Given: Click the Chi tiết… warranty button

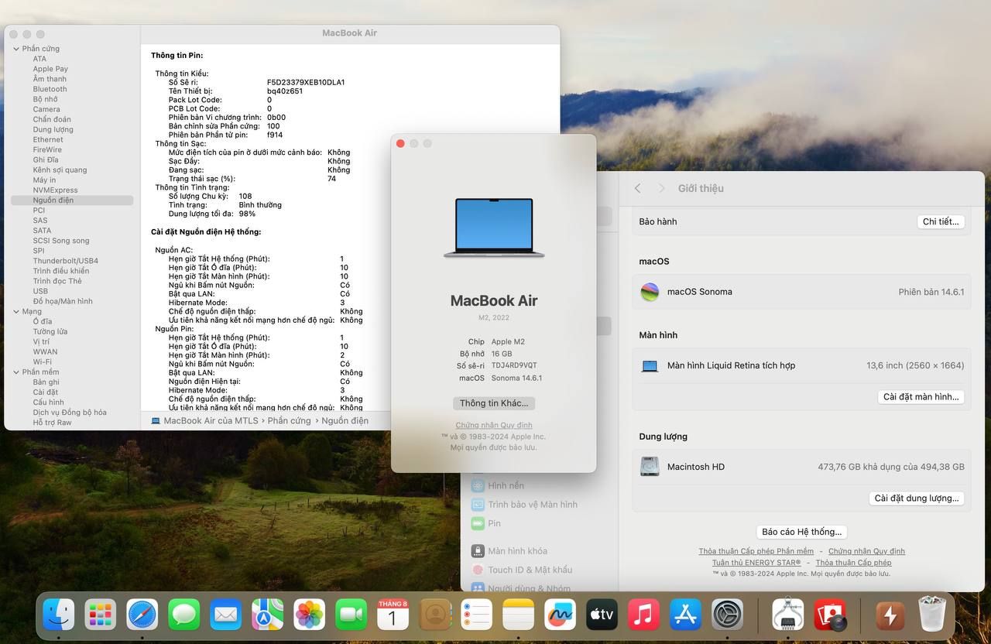Looking at the screenshot, I should [941, 221].
